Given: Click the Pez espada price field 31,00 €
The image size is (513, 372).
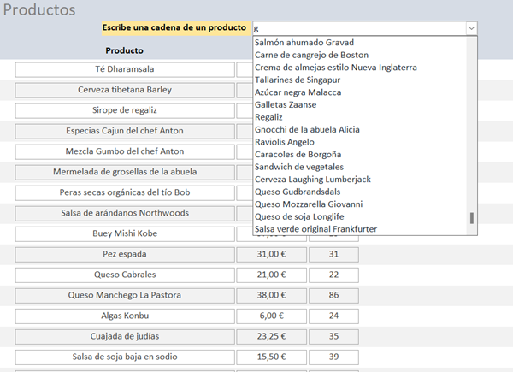Looking at the screenshot, I should click(271, 255).
